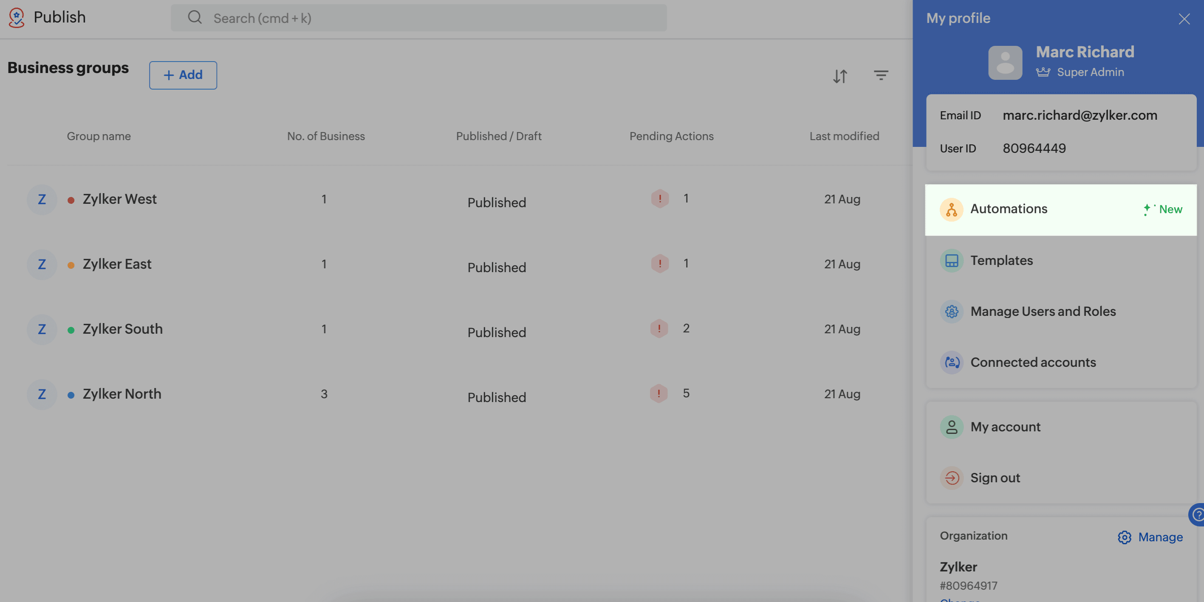
Task: Click the Manage Users and Roles gear icon
Action: tap(951, 312)
